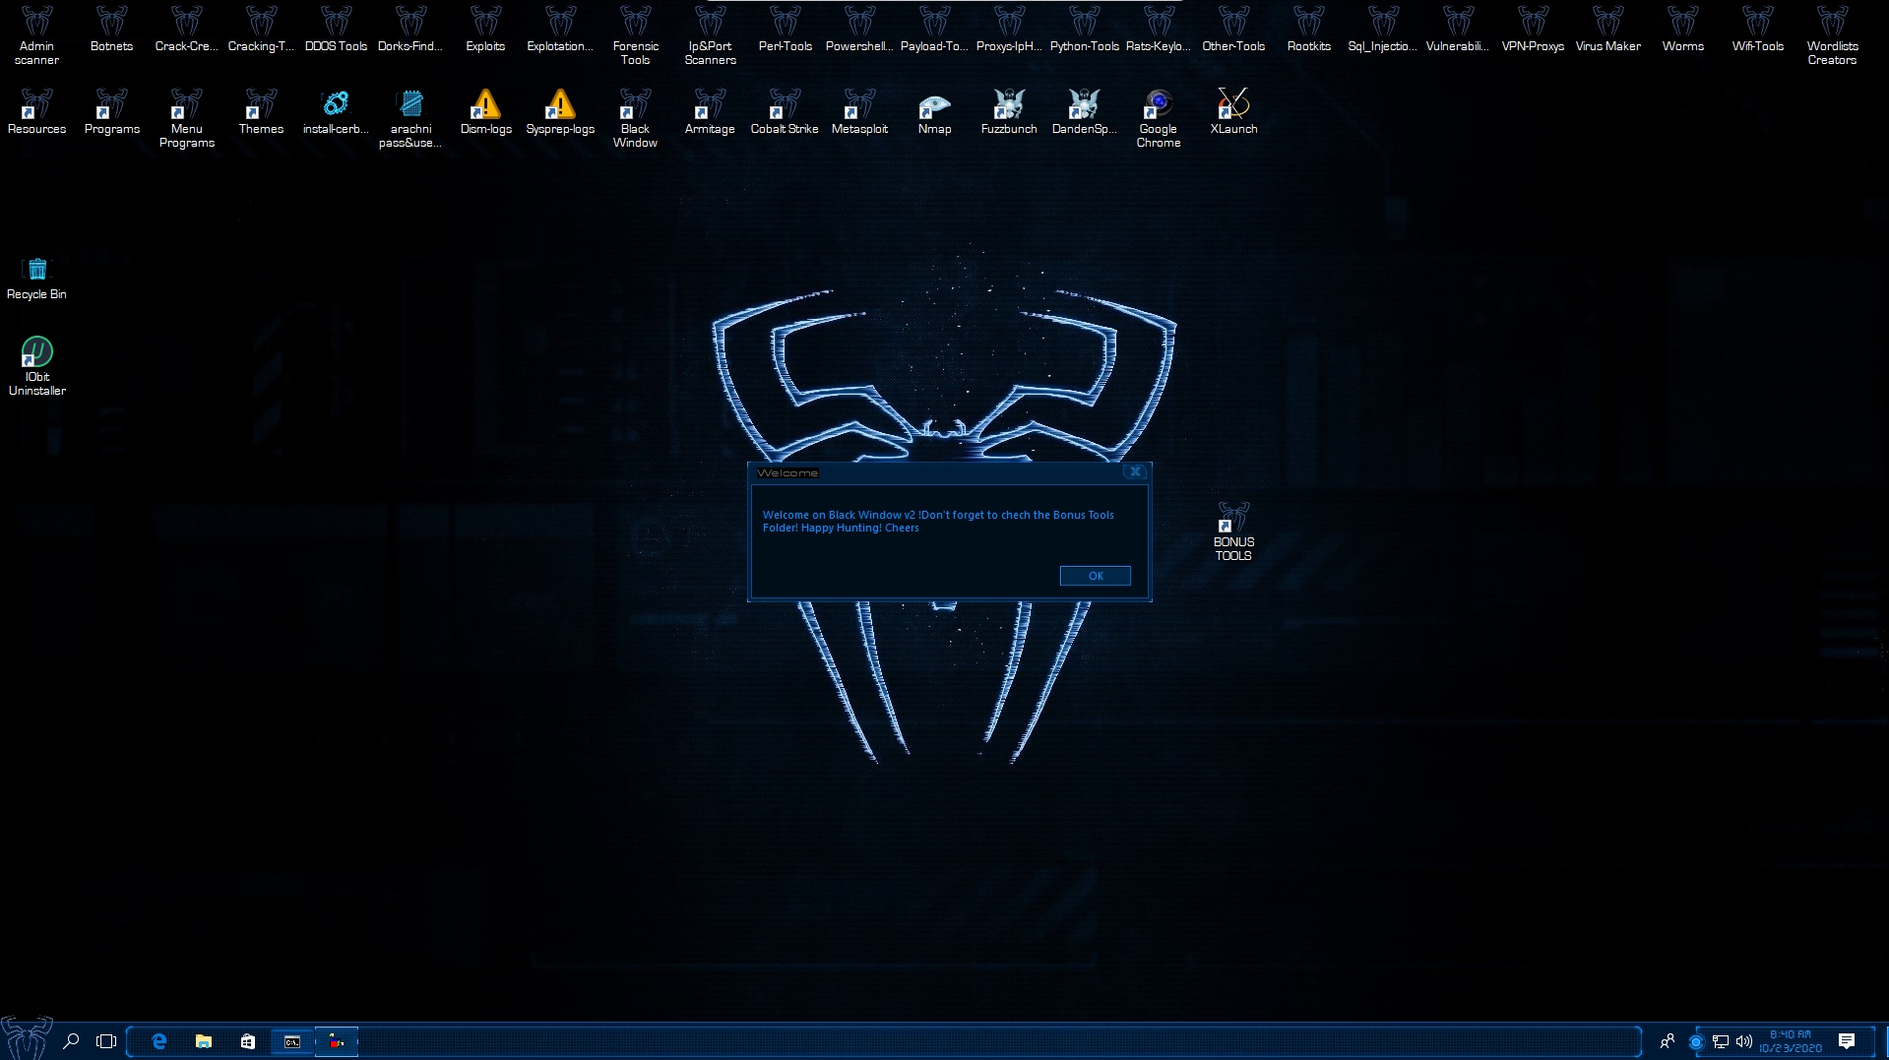Launch the Armitage shortcut

click(x=710, y=112)
